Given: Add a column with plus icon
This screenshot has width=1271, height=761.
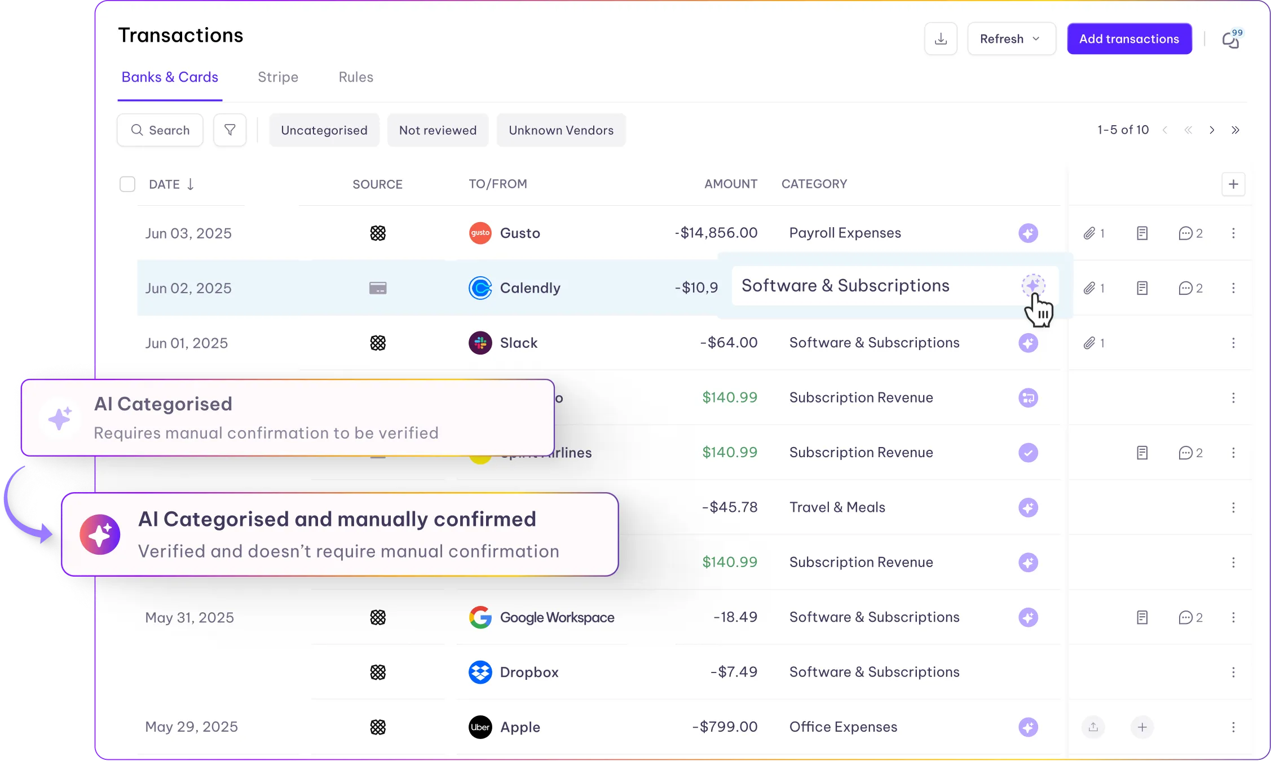Looking at the screenshot, I should [x=1233, y=184].
